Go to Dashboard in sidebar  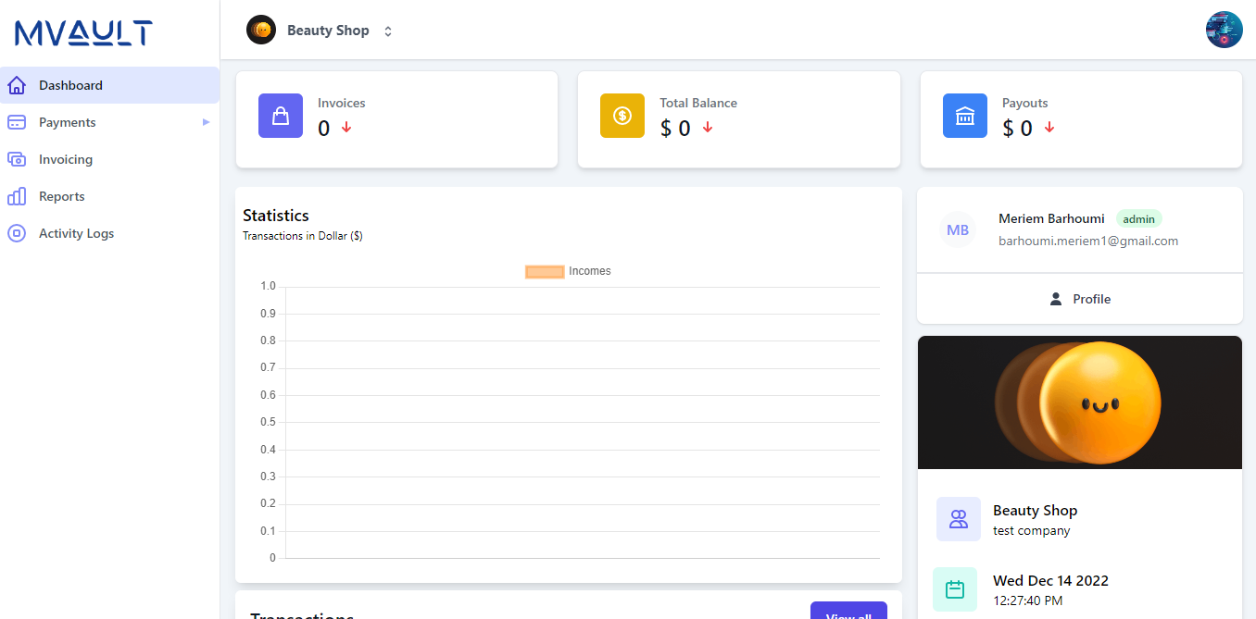[x=70, y=85]
